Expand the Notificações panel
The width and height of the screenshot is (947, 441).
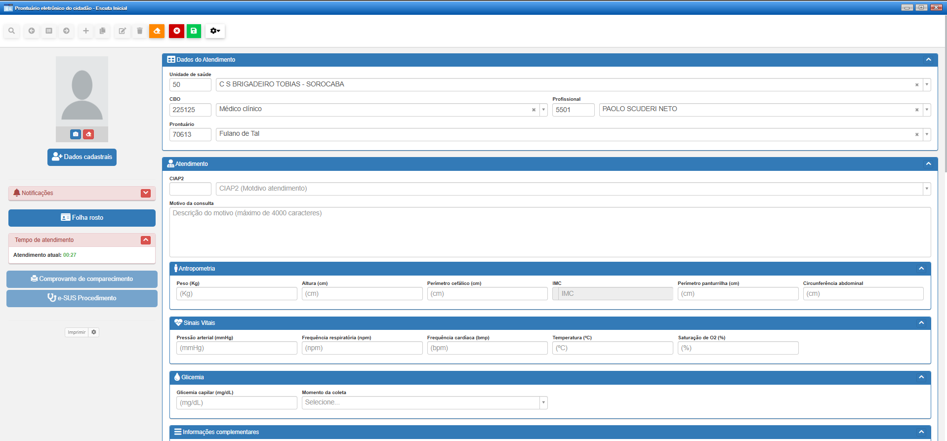coord(146,193)
